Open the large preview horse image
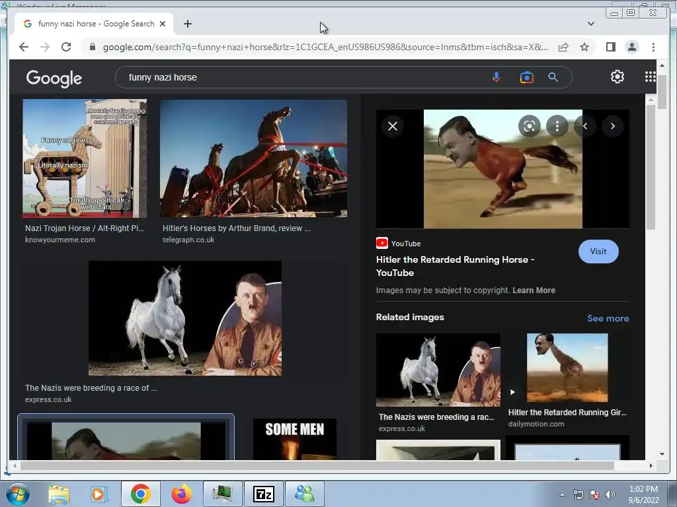Screen dimensions: 677x507 coord(503,169)
